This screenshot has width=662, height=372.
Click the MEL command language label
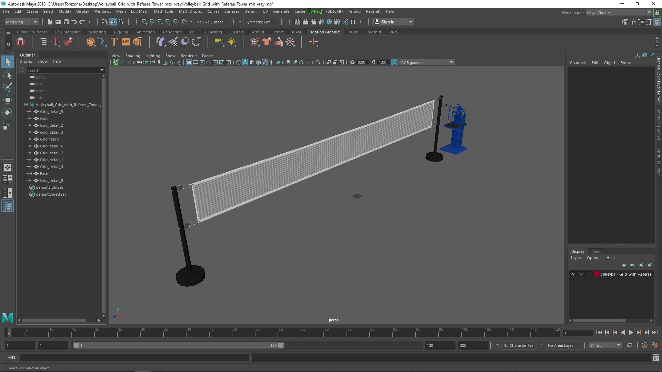pos(12,358)
